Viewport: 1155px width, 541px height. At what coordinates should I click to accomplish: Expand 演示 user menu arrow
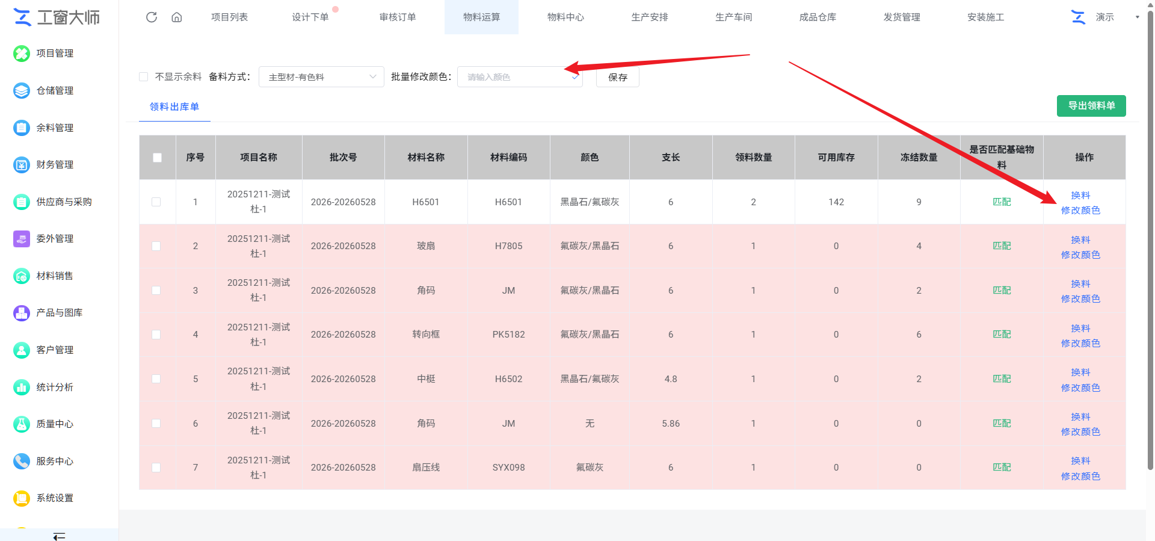(x=1137, y=17)
